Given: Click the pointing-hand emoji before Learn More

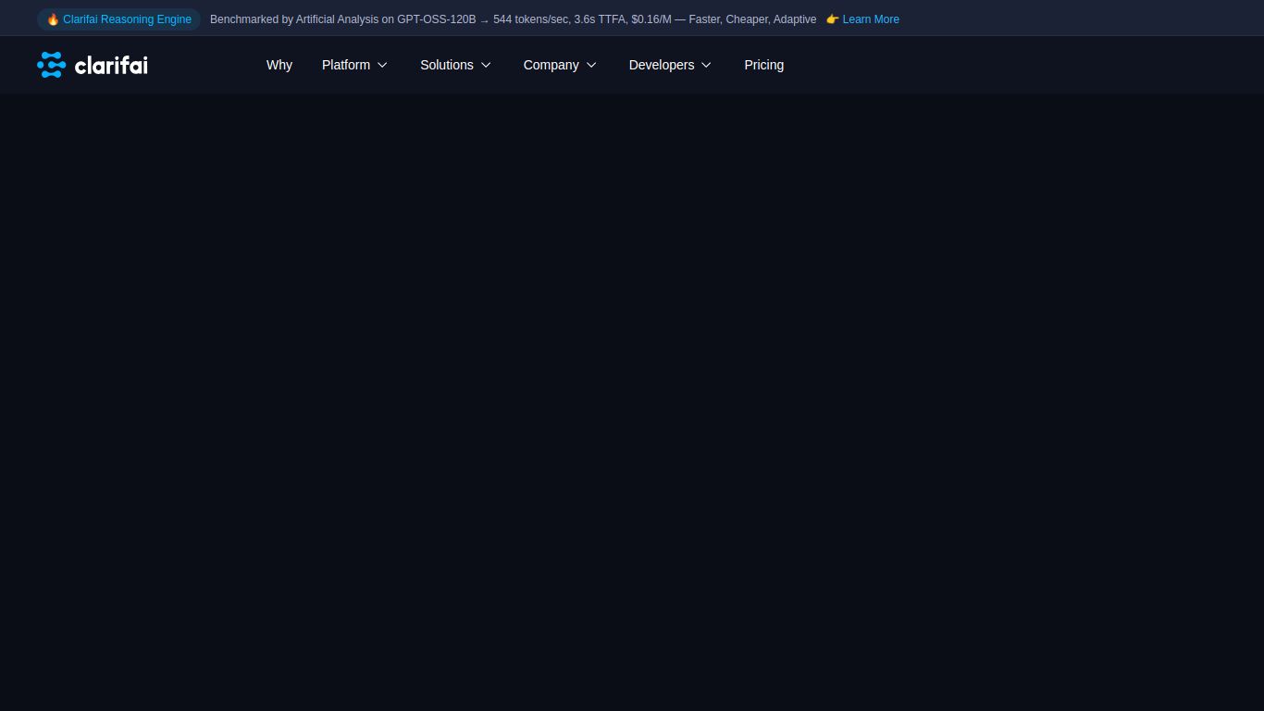Looking at the screenshot, I should coord(832,19).
